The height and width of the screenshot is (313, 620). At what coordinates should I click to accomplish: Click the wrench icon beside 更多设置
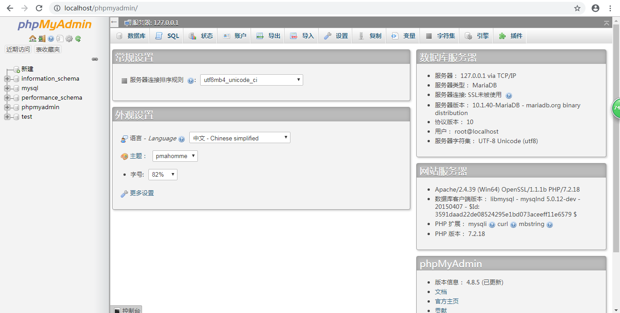pyautogui.click(x=124, y=193)
